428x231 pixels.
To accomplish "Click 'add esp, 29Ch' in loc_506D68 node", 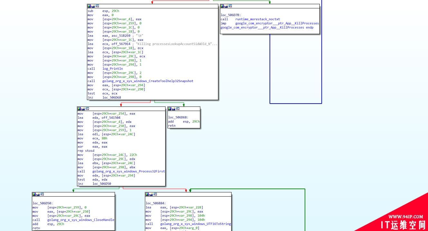I will point(184,122).
